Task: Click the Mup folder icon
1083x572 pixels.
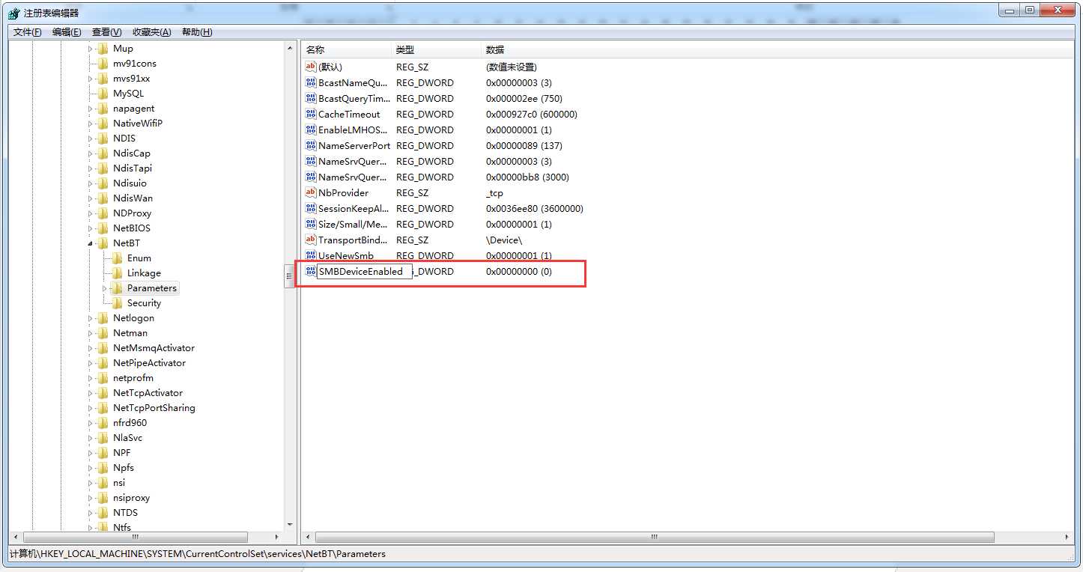Action: (x=103, y=49)
